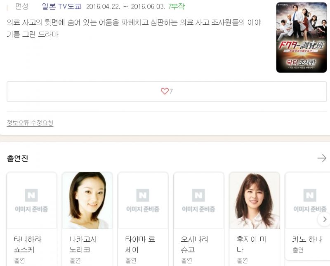Select the 키노 하나 cast name
Image resolution: width=330 pixels, height=266 pixels.
pos(307,239)
